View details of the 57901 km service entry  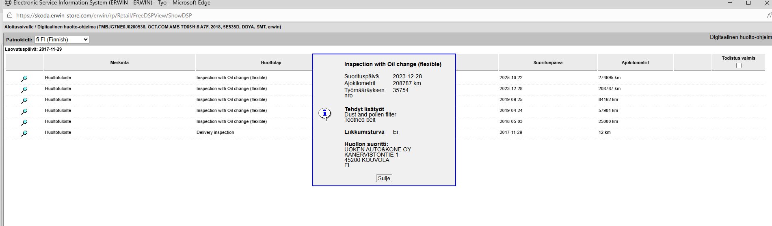coord(24,111)
